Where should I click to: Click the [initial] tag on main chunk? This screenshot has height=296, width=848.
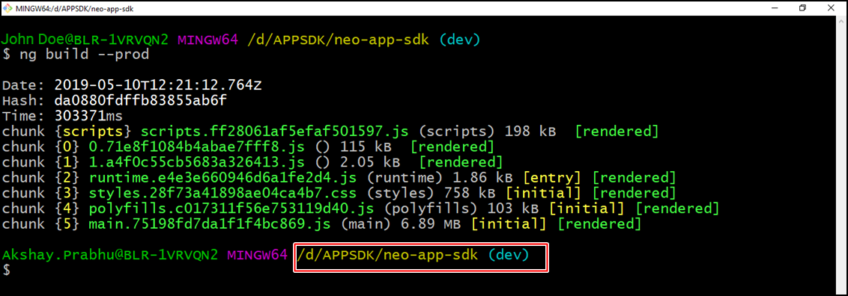(x=509, y=223)
